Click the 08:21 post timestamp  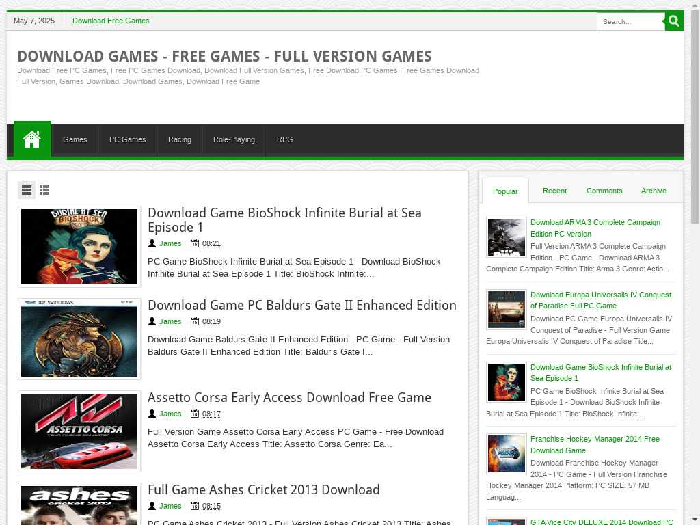(x=211, y=243)
